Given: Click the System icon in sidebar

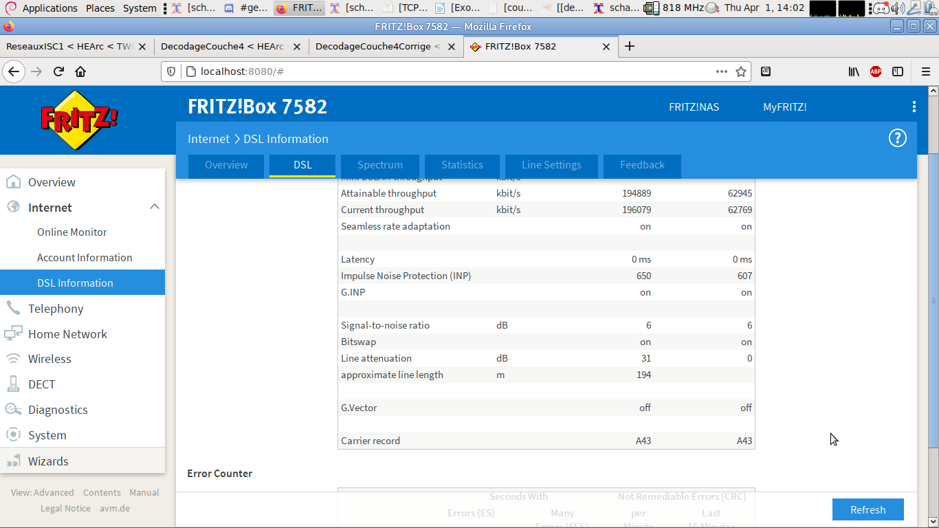Looking at the screenshot, I should pyautogui.click(x=13, y=434).
